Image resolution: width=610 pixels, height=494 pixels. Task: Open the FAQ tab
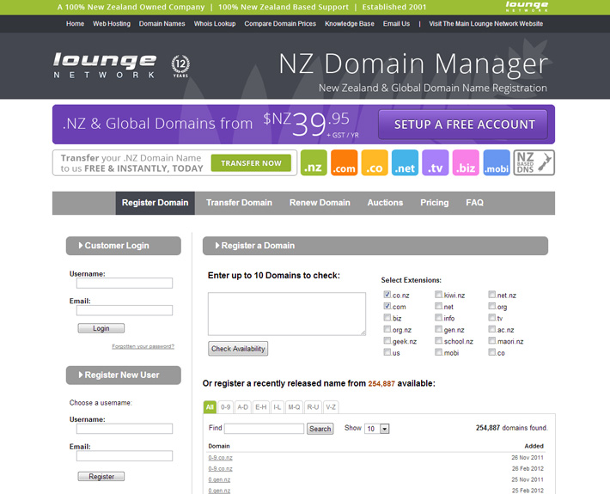pyautogui.click(x=474, y=203)
